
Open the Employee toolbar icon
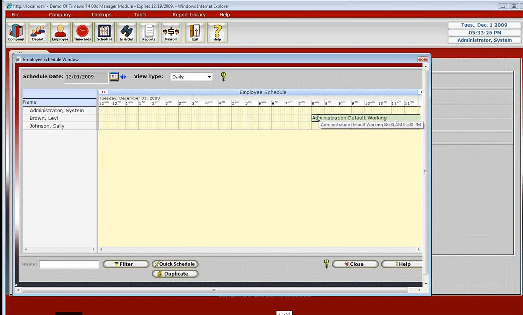click(60, 32)
